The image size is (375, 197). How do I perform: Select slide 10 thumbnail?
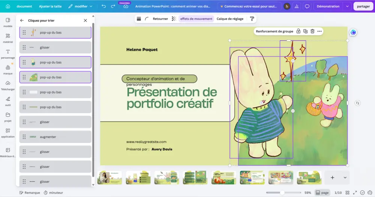(309, 178)
